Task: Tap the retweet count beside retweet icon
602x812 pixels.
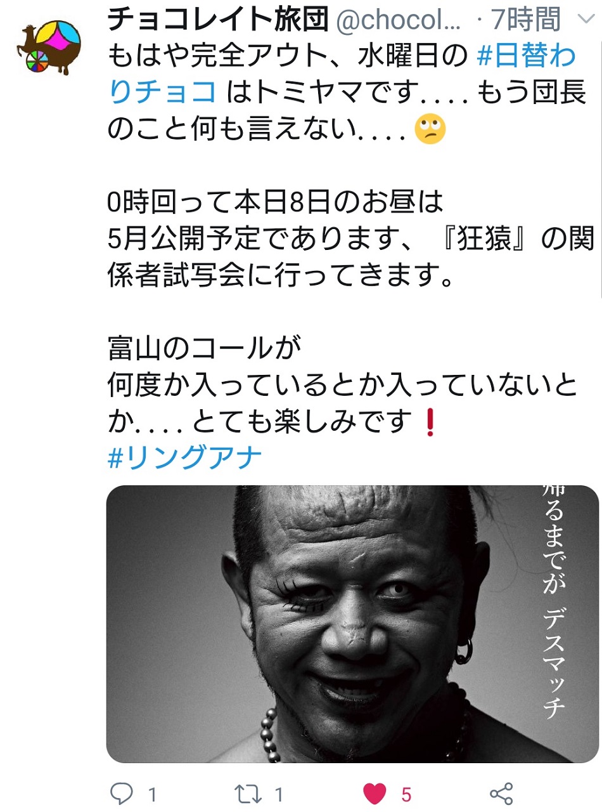Action: coord(278,794)
